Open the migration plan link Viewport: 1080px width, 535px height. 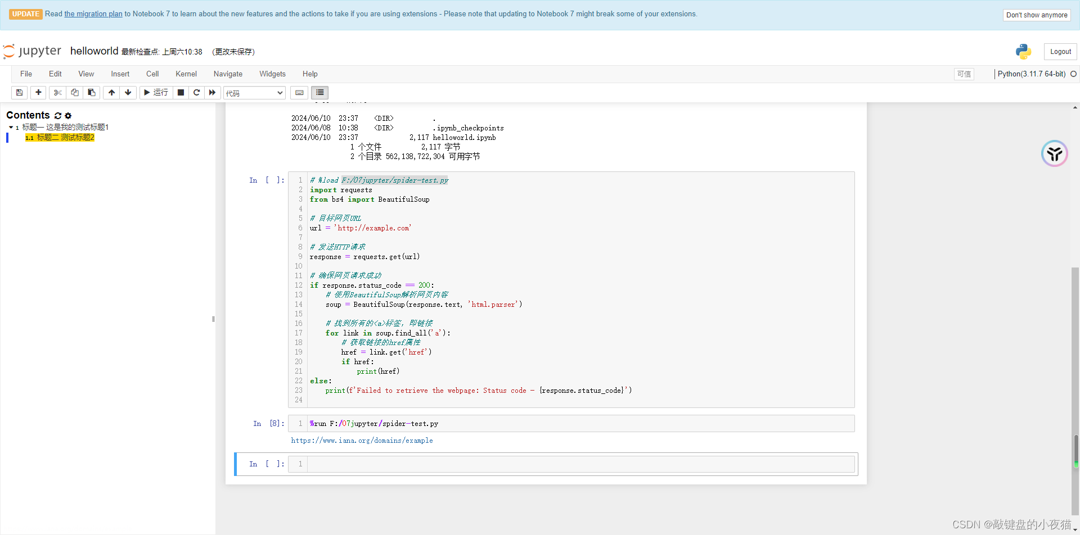click(93, 14)
